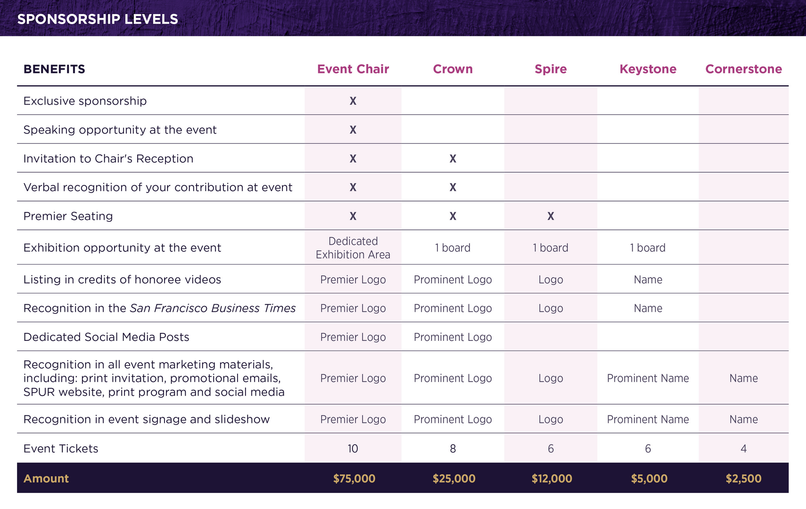The width and height of the screenshot is (806, 509).
Task: Click the X for Exclusive sponsorship
Action: coord(353,101)
